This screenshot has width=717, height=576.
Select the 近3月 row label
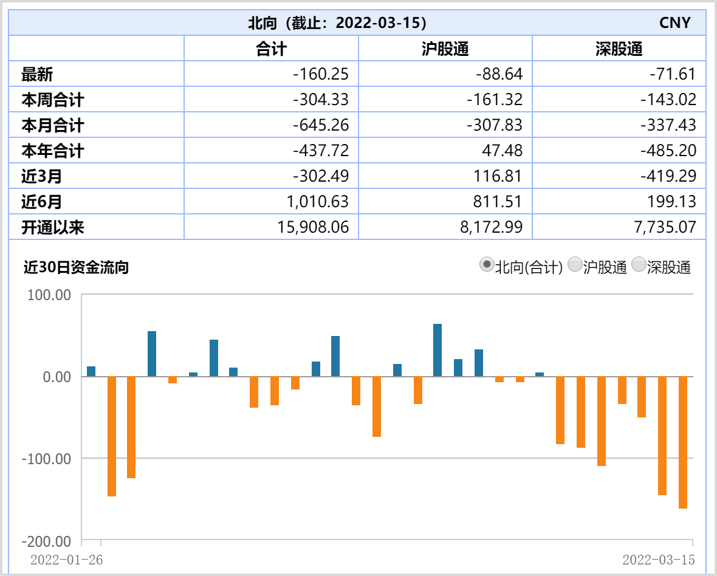(42, 176)
